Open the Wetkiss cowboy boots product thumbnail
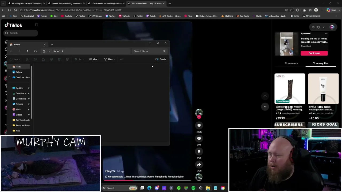The width and height of the screenshot is (342, 192). (x=290, y=89)
